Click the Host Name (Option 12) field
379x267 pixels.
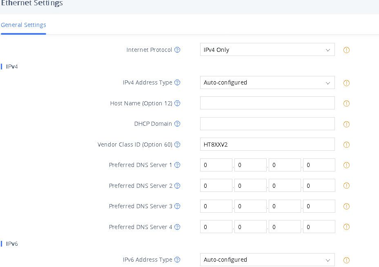tap(267, 103)
